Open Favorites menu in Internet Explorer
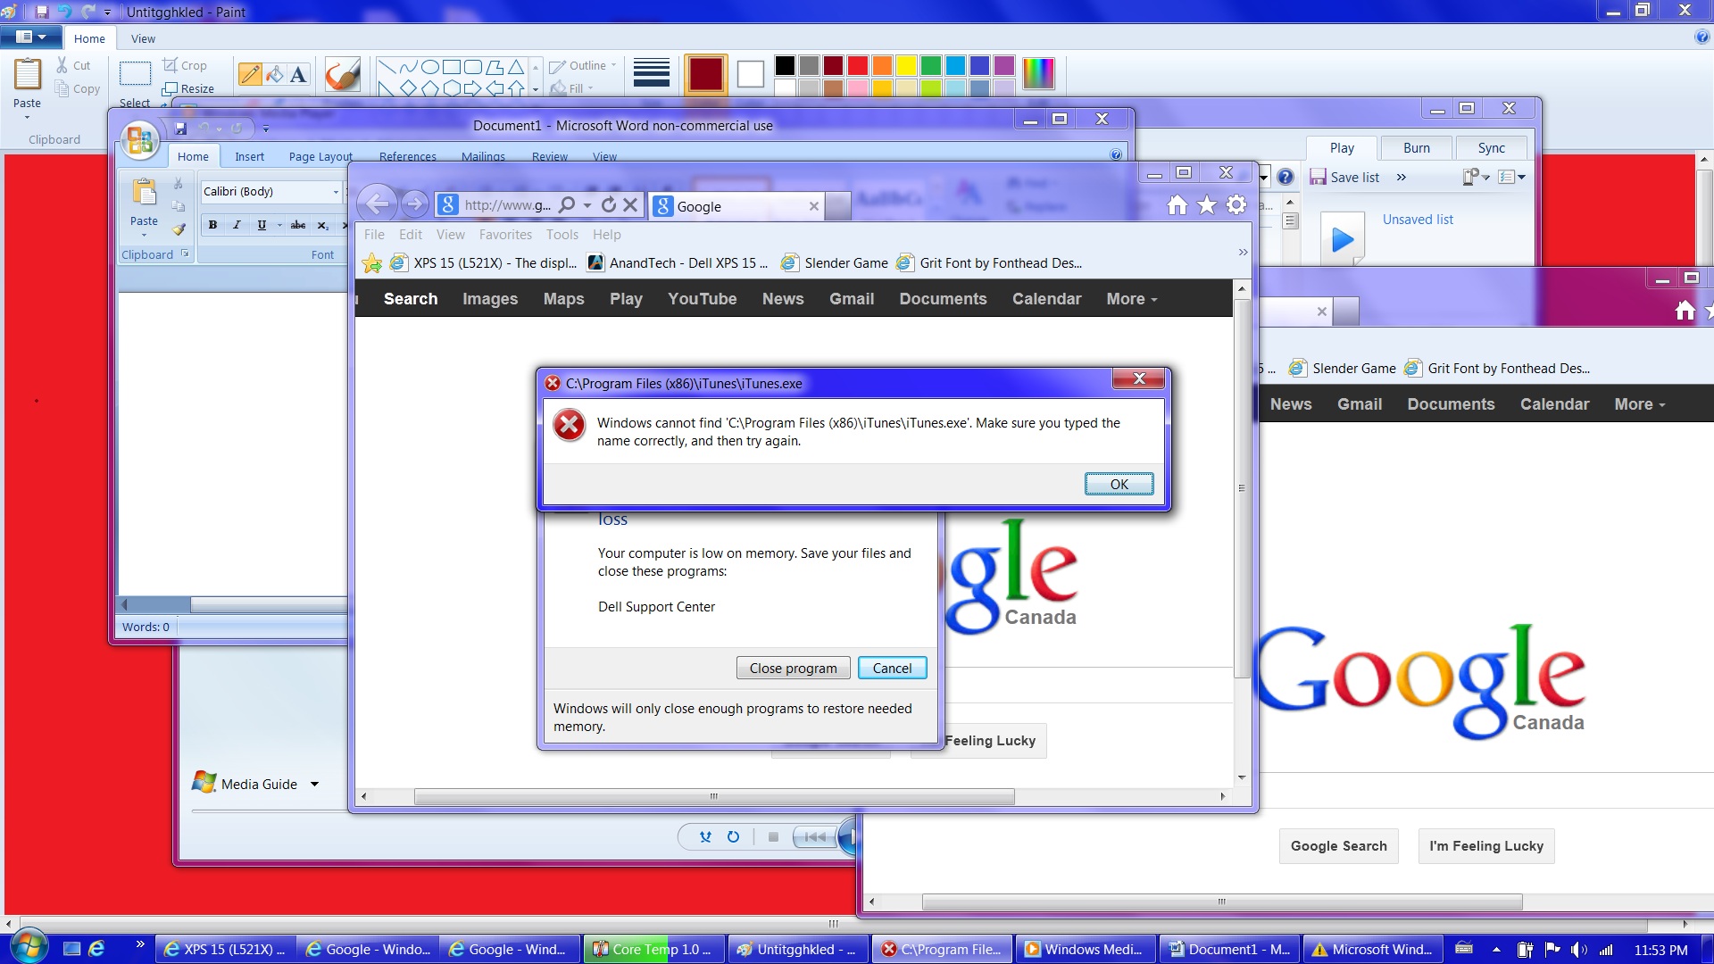Image resolution: width=1714 pixels, height=964 pixels. click(505, 235)
